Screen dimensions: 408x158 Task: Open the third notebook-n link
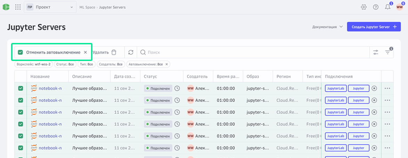pos(50,112)
